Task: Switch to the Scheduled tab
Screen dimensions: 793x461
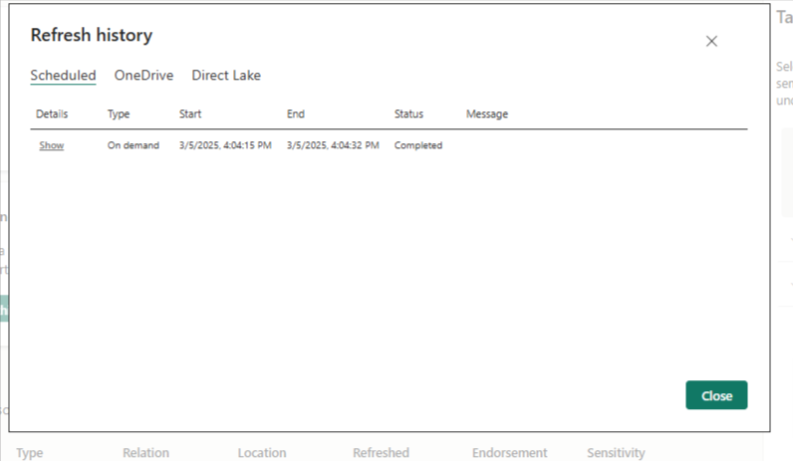Action: tap(63, 76)
